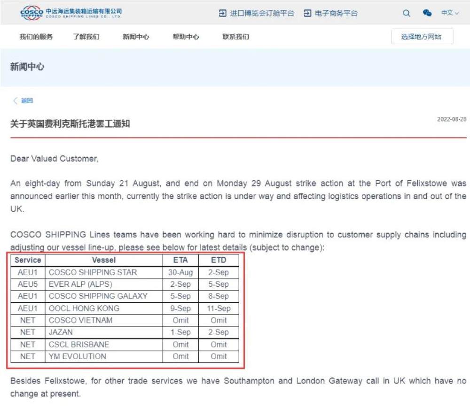Viewport: 470px width, 415px height.
Task: Click the back chevron beside 返回
Action: click(x=15, y=100)
